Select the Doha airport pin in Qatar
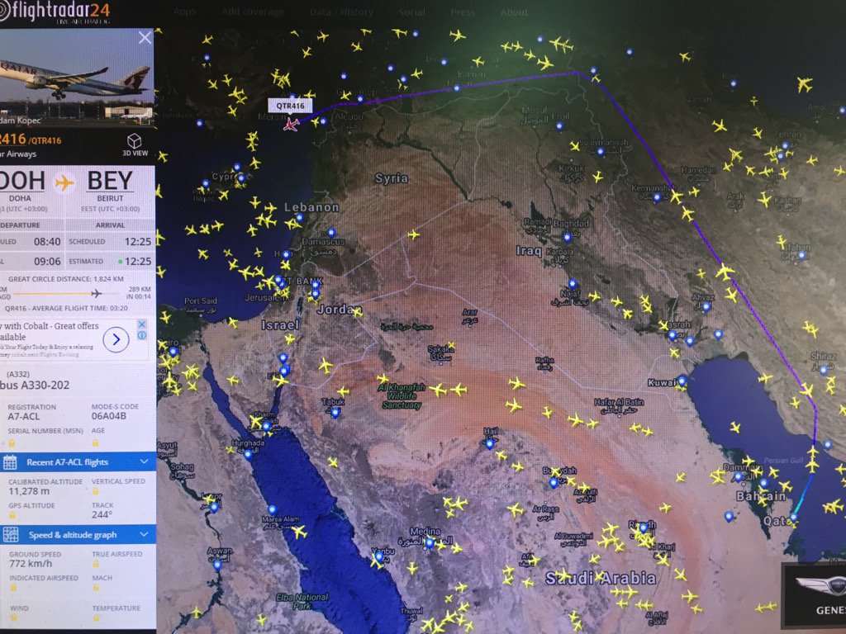846x634 pixels. coord(793,518)
